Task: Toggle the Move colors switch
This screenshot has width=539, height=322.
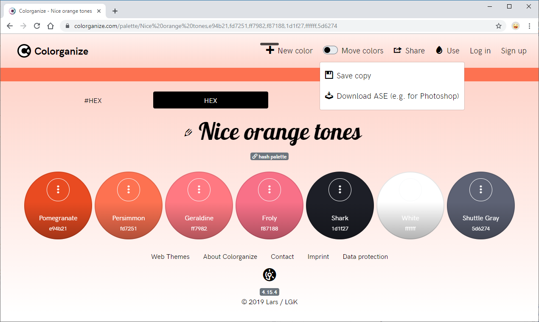Action: 330,50
